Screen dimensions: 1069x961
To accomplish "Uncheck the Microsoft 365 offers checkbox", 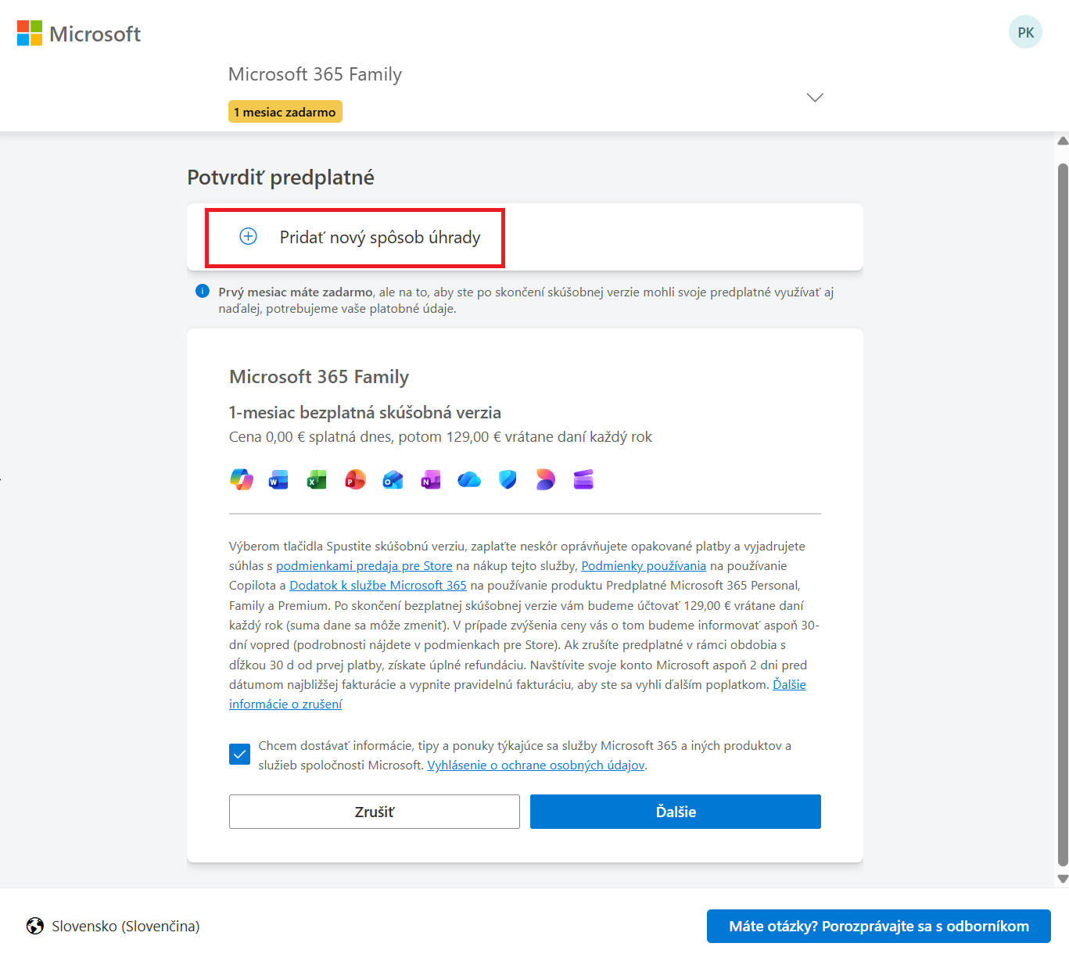I will [239, 755].
